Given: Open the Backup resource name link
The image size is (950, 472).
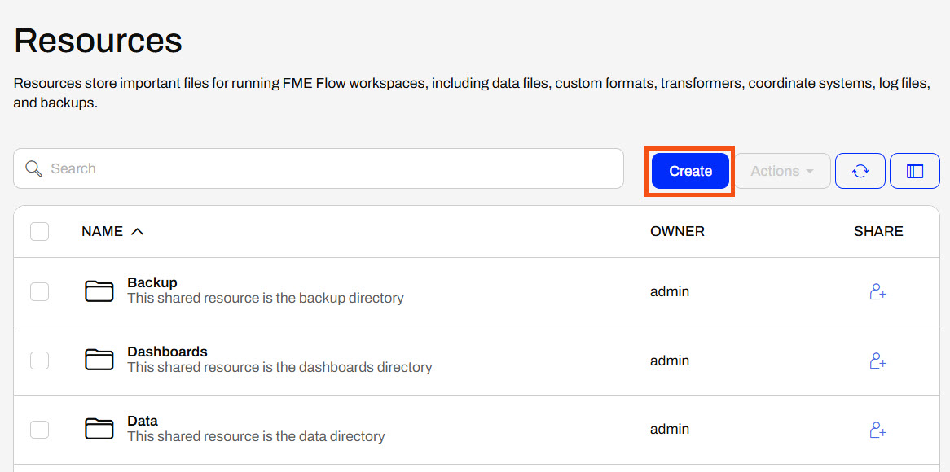Looking at the screenshot, I should click(152, 282).
